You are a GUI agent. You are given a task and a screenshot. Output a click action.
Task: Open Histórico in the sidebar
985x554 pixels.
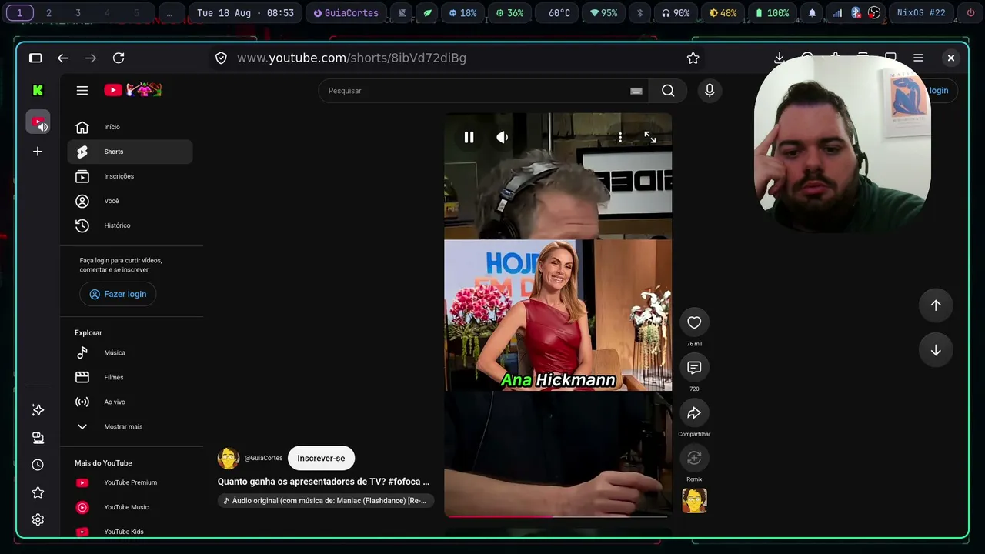pyautogui.click(x=130, y=225)
